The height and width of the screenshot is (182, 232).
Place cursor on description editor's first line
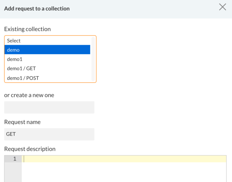click(123, 159)
